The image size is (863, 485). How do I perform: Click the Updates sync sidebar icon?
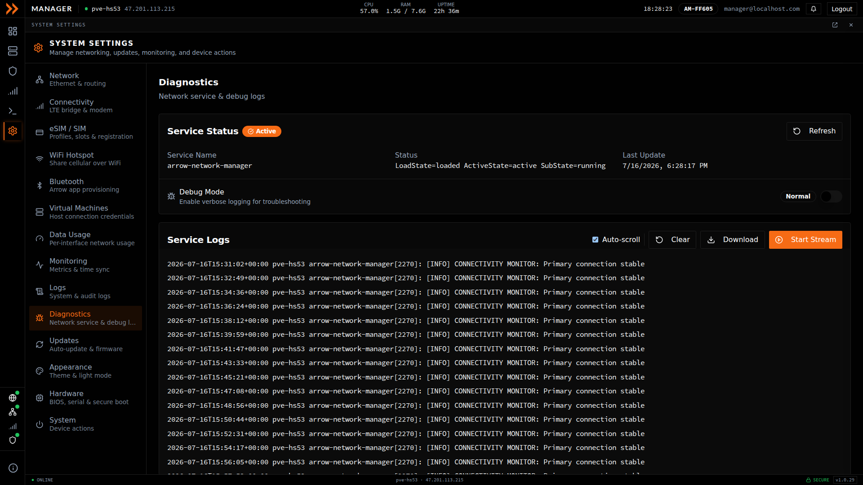40,344
